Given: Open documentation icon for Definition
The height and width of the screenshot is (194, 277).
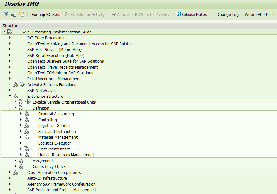Looking at the screenshot, I should coord(21,108).
